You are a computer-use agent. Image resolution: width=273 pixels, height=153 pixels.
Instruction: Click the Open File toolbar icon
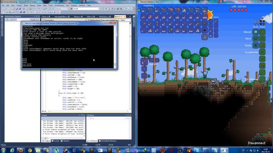pos(13,8)
